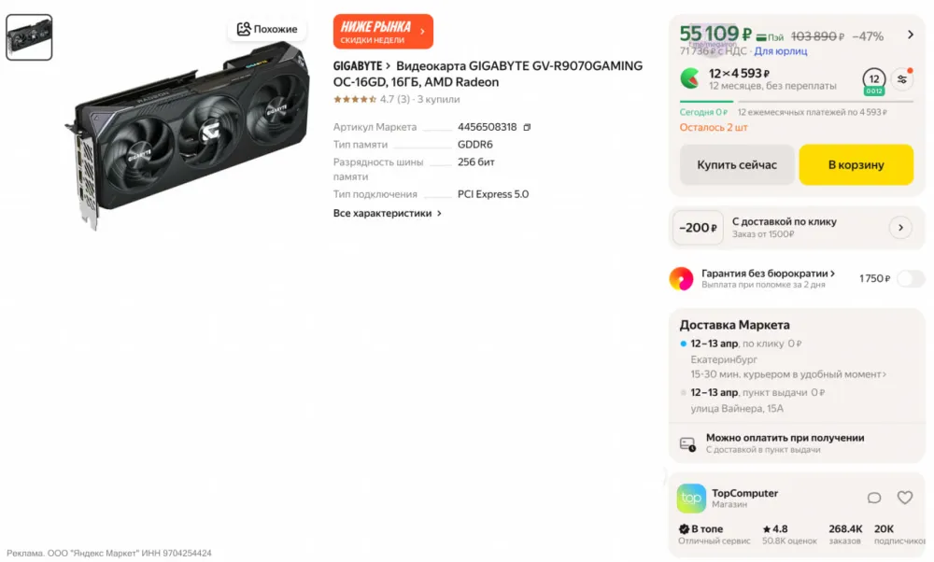
Task: Click the TopComputer store logo
Action: pyautogui.click(x=691, y=499)
